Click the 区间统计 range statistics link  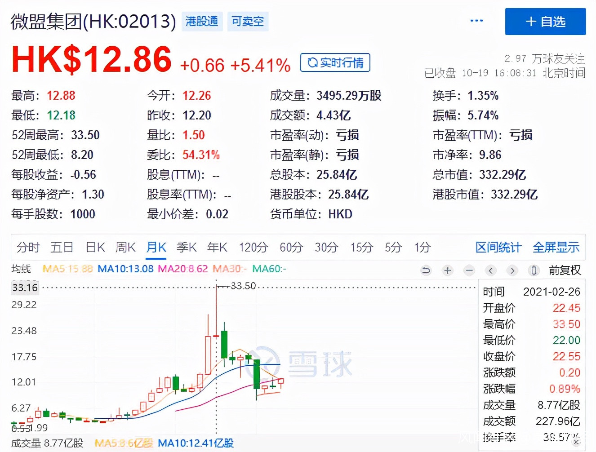tap(498, 247)
